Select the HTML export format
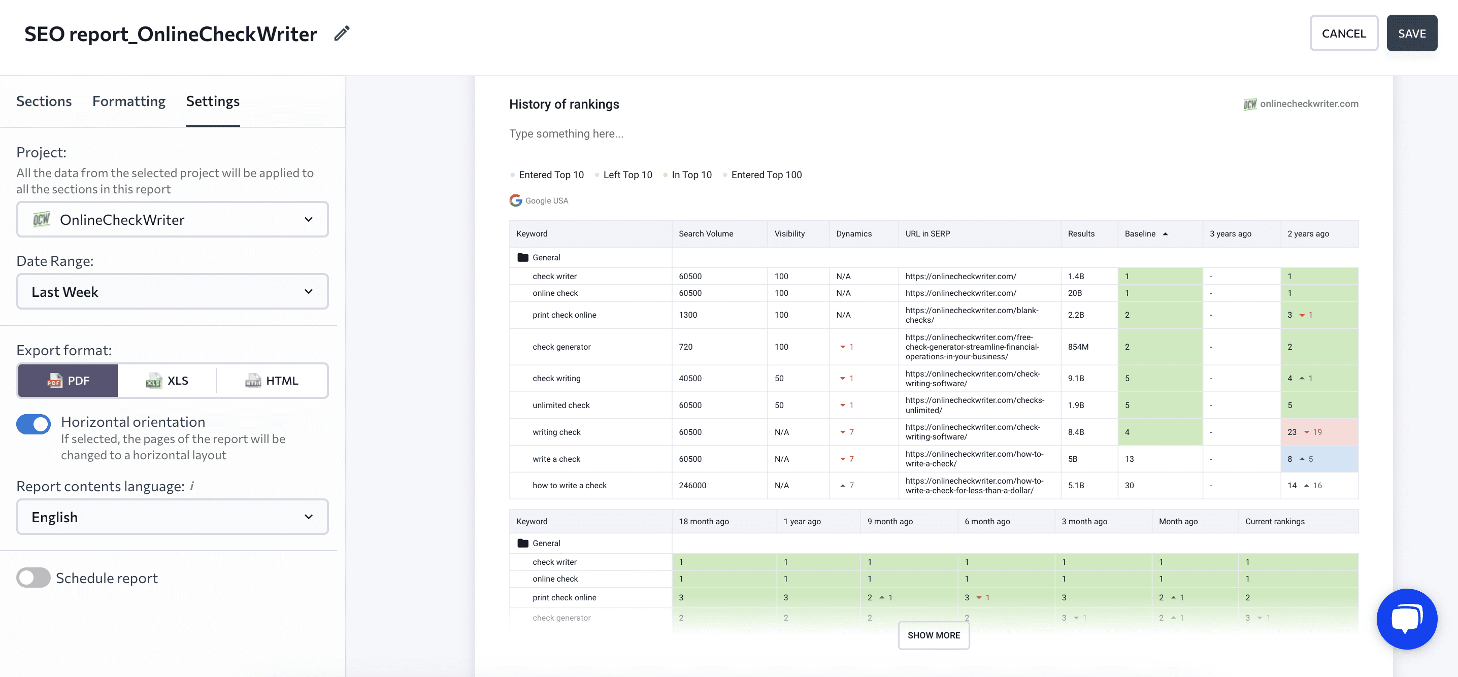1458x677 pixels. [272, 381]
